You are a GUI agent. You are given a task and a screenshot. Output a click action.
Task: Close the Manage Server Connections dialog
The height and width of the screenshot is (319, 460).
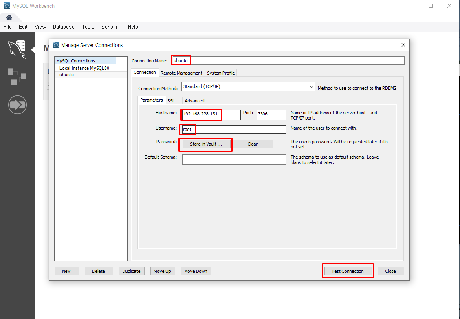[403, 45]
